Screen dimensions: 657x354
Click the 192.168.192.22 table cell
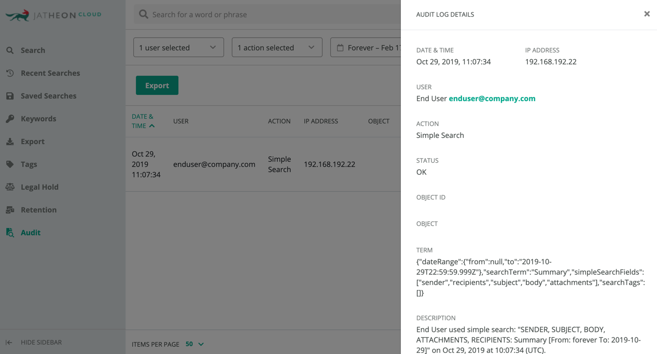click(329, 164)
